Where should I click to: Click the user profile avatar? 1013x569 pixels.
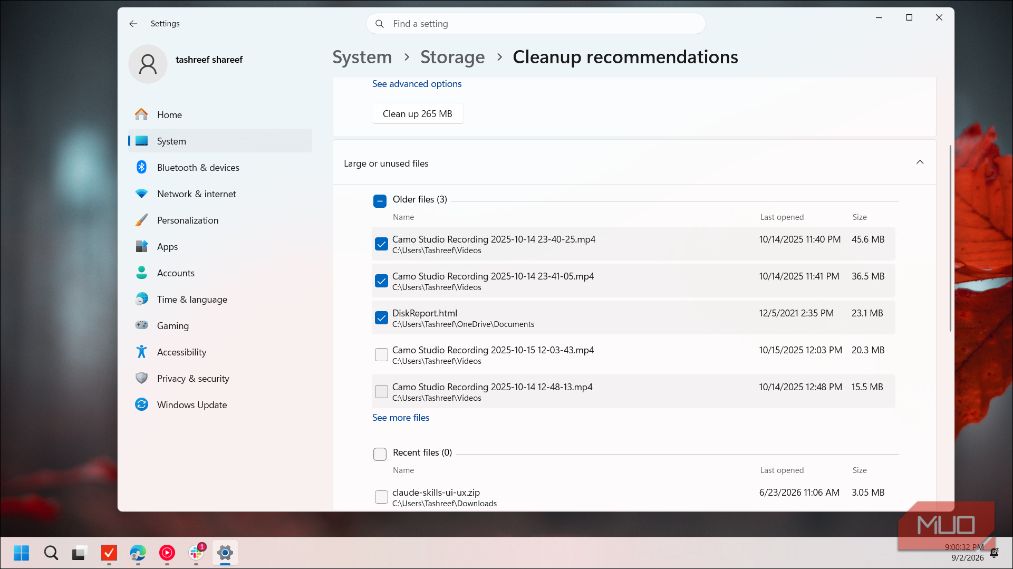pyautogui.click(x=148, y=64)
